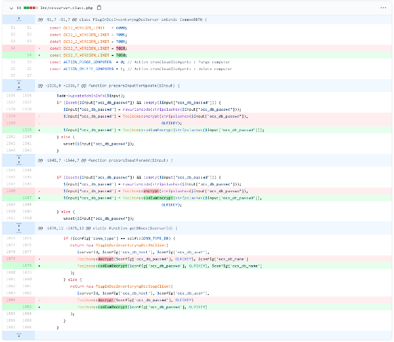The width and height of the screenshot is (394, 342).
Task: Expand up arrow before getDBocs hunk
Action: pyautogui.click(x=19, y=231)
